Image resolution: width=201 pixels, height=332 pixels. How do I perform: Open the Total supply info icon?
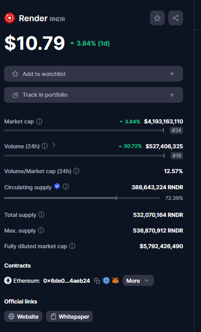coord(41,215)
